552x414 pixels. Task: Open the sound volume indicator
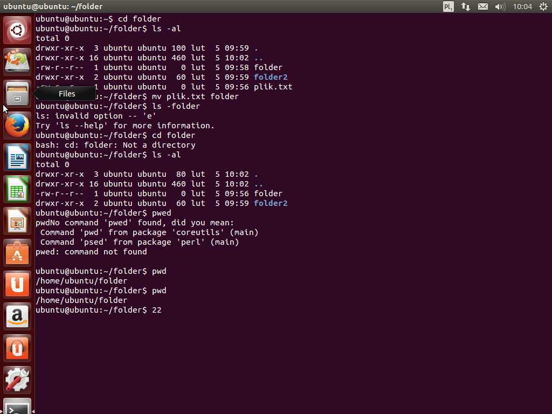click(500, 6)
